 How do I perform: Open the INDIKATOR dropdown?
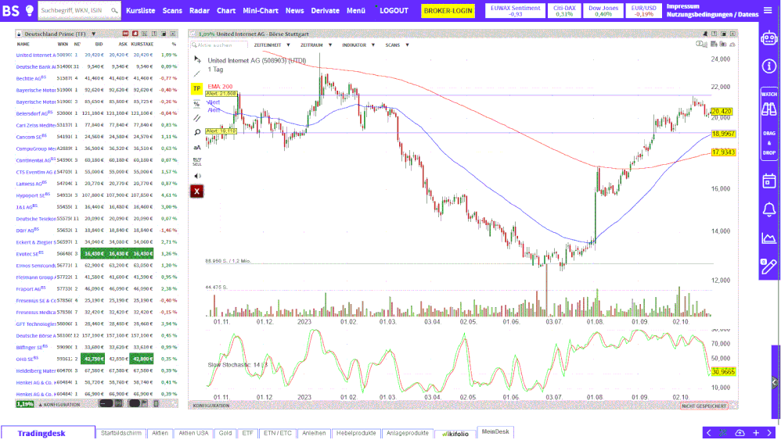coord(357,45)
